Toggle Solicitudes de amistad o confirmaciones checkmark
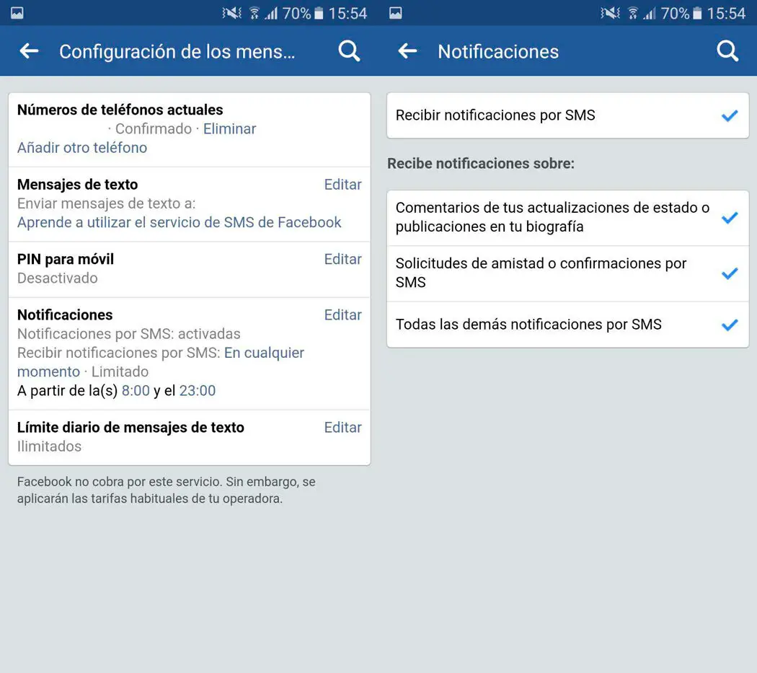The image size is (757, 673). [730, 273]
